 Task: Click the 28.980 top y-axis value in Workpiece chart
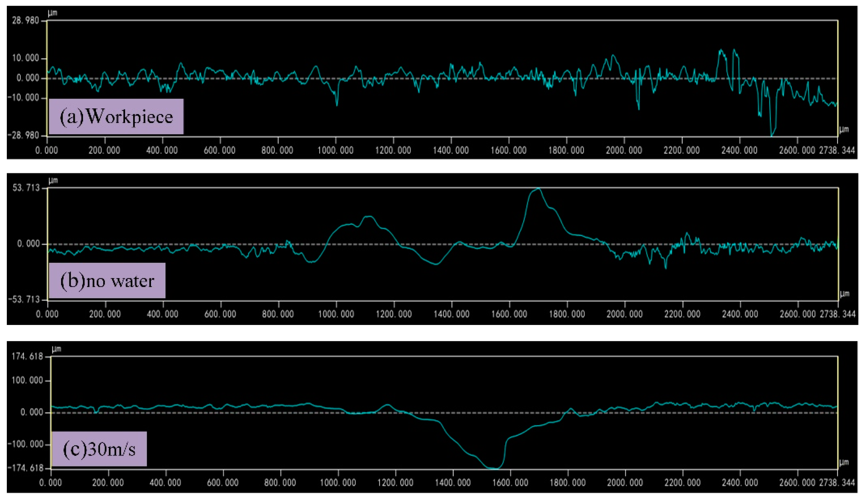tap(25, 21)
